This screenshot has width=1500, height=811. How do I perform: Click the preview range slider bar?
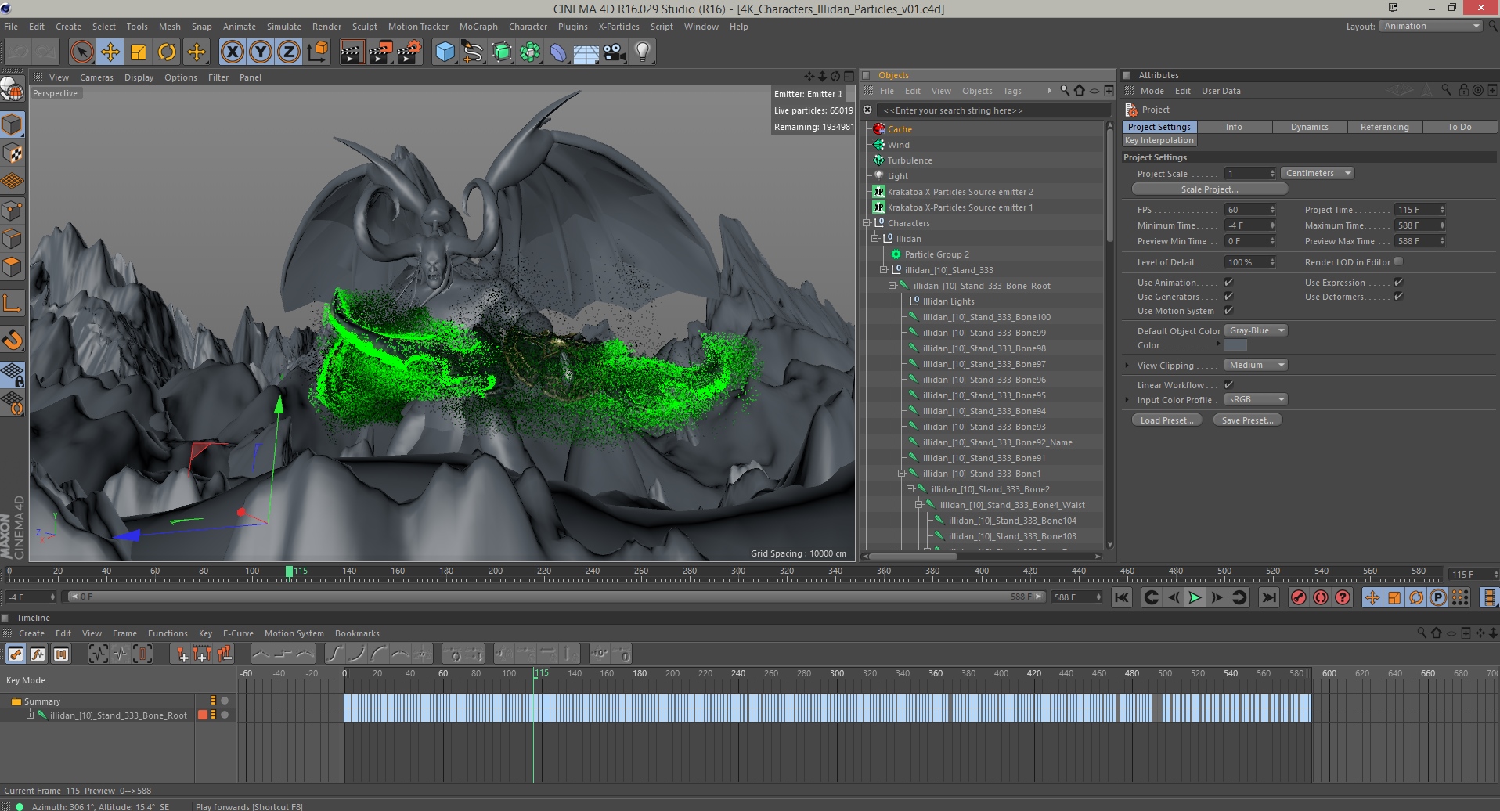tap(556, 597)
